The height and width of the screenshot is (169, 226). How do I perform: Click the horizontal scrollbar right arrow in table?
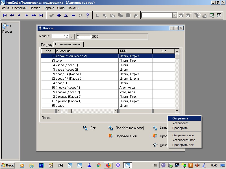click(x=115, y=111)
